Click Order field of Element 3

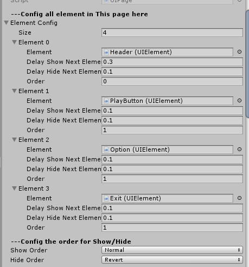[172, 227]
